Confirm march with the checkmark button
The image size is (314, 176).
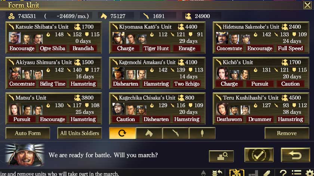coord(259,155)
